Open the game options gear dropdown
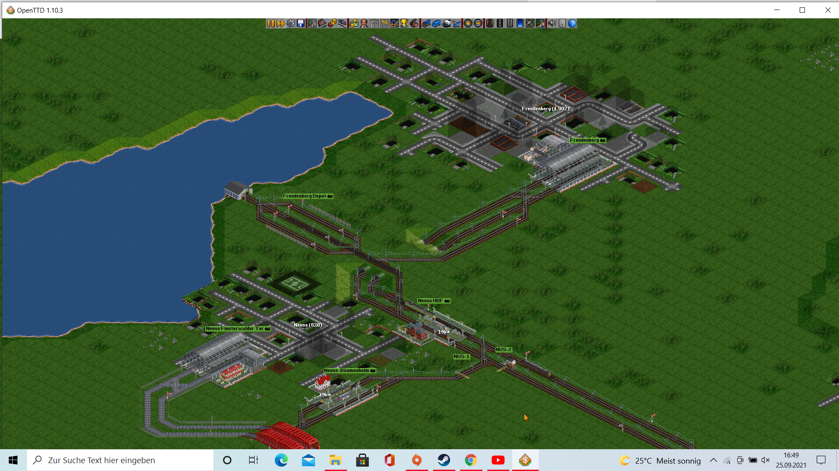The height and width of the screenshot is (471, 839). (291, 24)
